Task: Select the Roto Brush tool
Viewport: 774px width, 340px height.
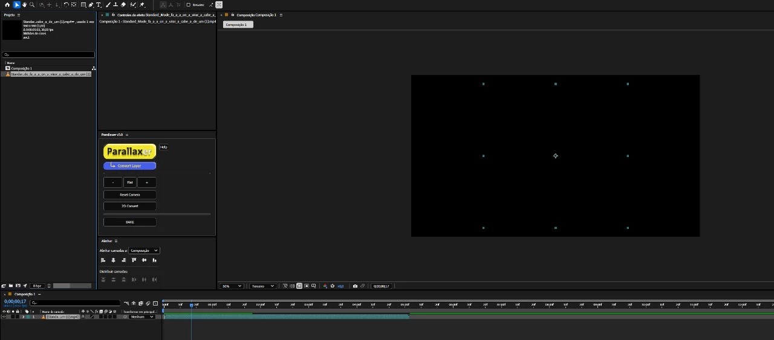Action: pyautogui.click(x=132, y=5)
